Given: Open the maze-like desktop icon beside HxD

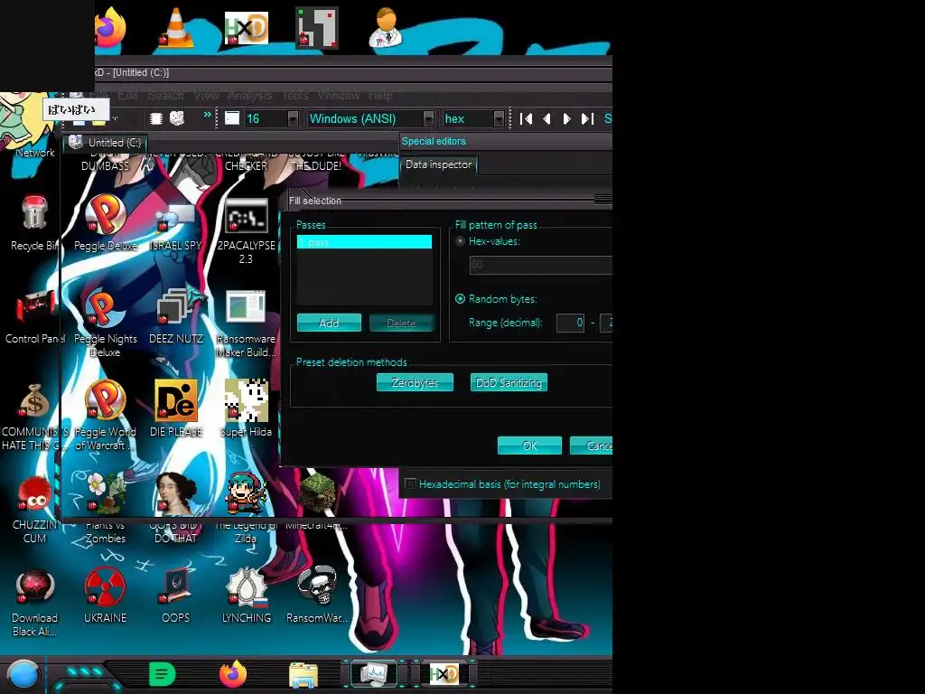Looking at the screenshot, I should pyautogui.click(x=317, y=27).
